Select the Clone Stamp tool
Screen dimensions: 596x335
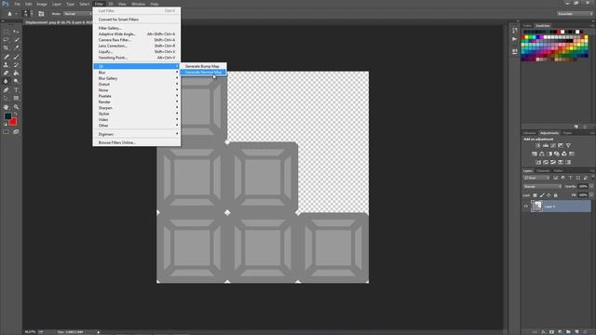(x=7, y=64)
